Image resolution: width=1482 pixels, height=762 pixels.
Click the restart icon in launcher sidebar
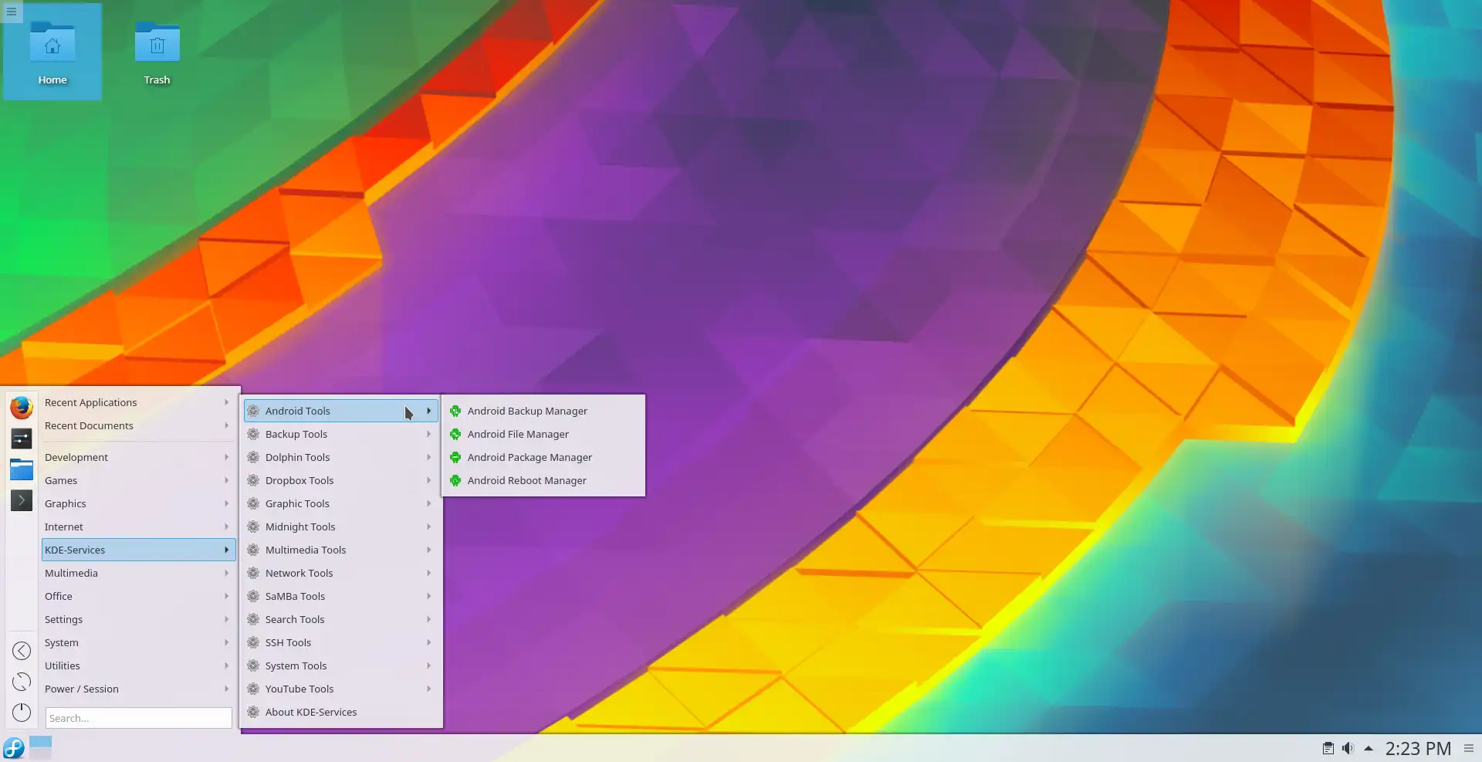[x=22, y=682]
